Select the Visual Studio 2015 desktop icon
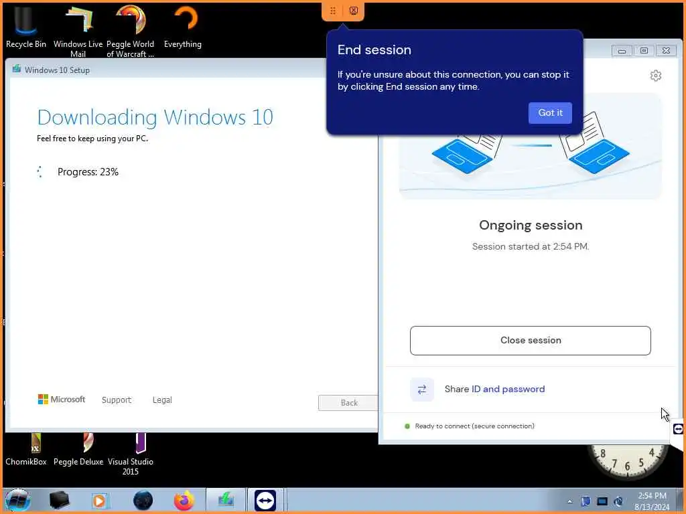This screenshot has height=514, width=686. coord(131,454)
